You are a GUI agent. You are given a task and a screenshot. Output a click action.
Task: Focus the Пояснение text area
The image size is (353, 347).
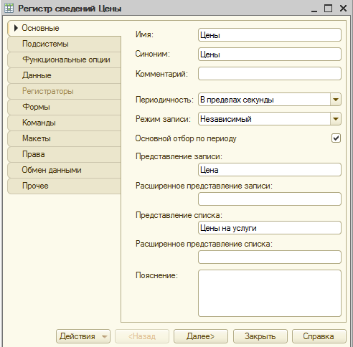point(270,293)
